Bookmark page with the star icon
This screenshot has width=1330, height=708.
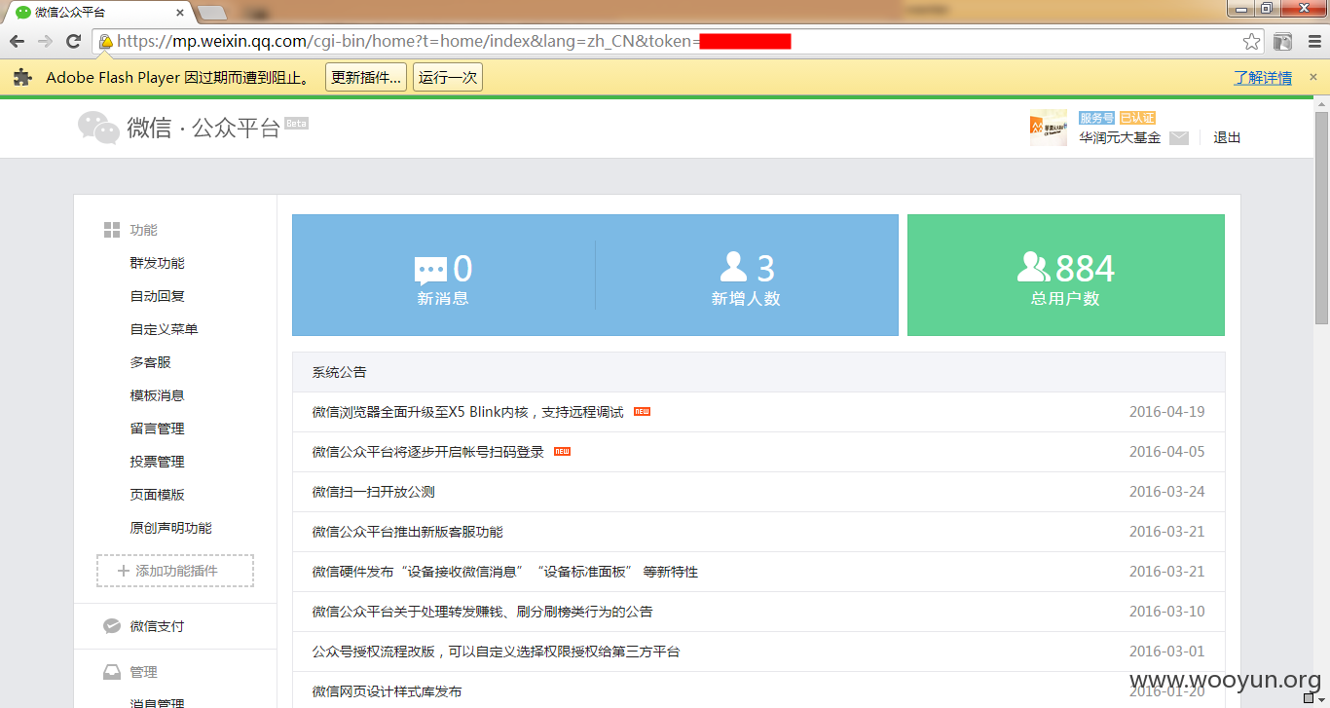click(x=1252, y=41)
